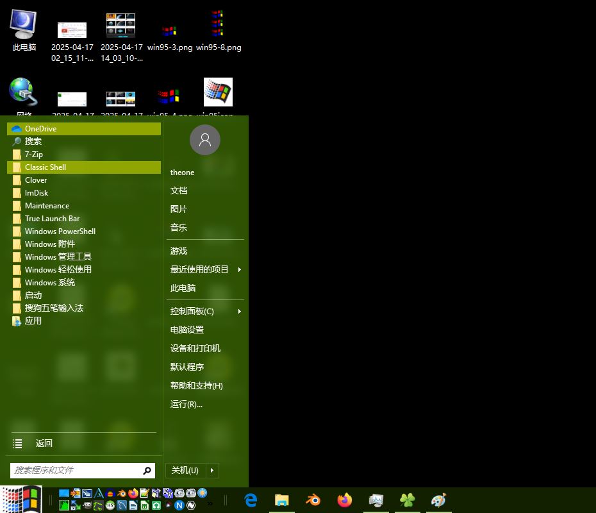Open the clover icon app from the taskbar
This screenshot has height=513, width=596.
pos(407,500)
